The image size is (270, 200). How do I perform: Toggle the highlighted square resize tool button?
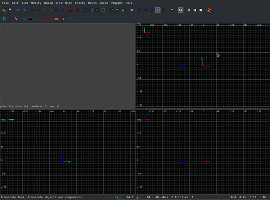coord(158,10)
